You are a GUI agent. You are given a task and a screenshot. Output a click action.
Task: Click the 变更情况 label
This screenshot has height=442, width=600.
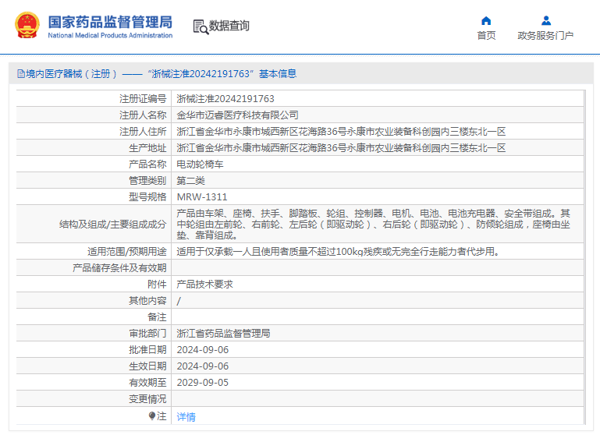coord(147,399)
